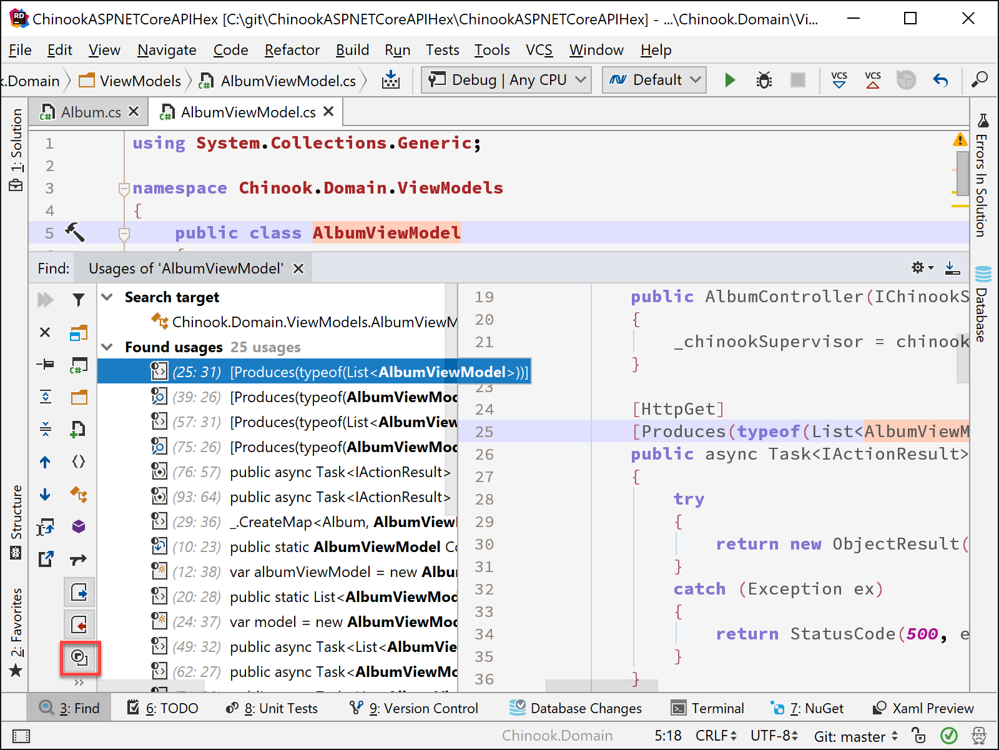The width and height of the screenshot is (999, 750).
Task: Open Errors In Solution side panel
Action: (983, 176)
